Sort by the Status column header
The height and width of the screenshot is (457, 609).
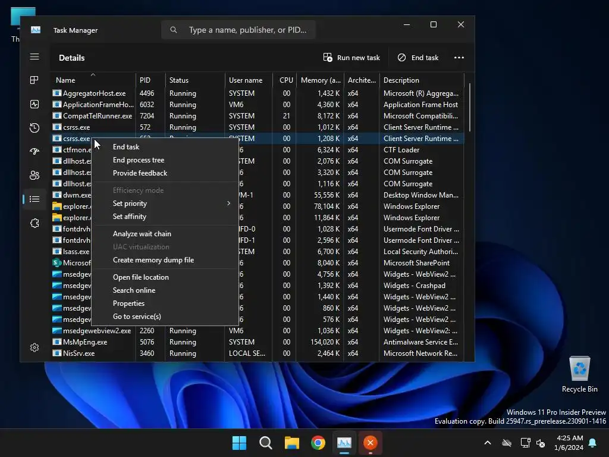click(x=195, y=80)
